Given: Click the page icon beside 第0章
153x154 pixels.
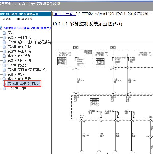Looking at the screenshot, I should click(x=4, y=37).
